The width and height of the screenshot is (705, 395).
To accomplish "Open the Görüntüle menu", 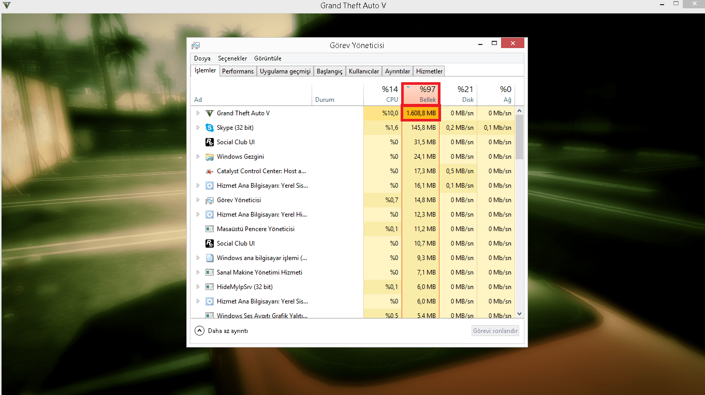I will [x=268, y=58].
